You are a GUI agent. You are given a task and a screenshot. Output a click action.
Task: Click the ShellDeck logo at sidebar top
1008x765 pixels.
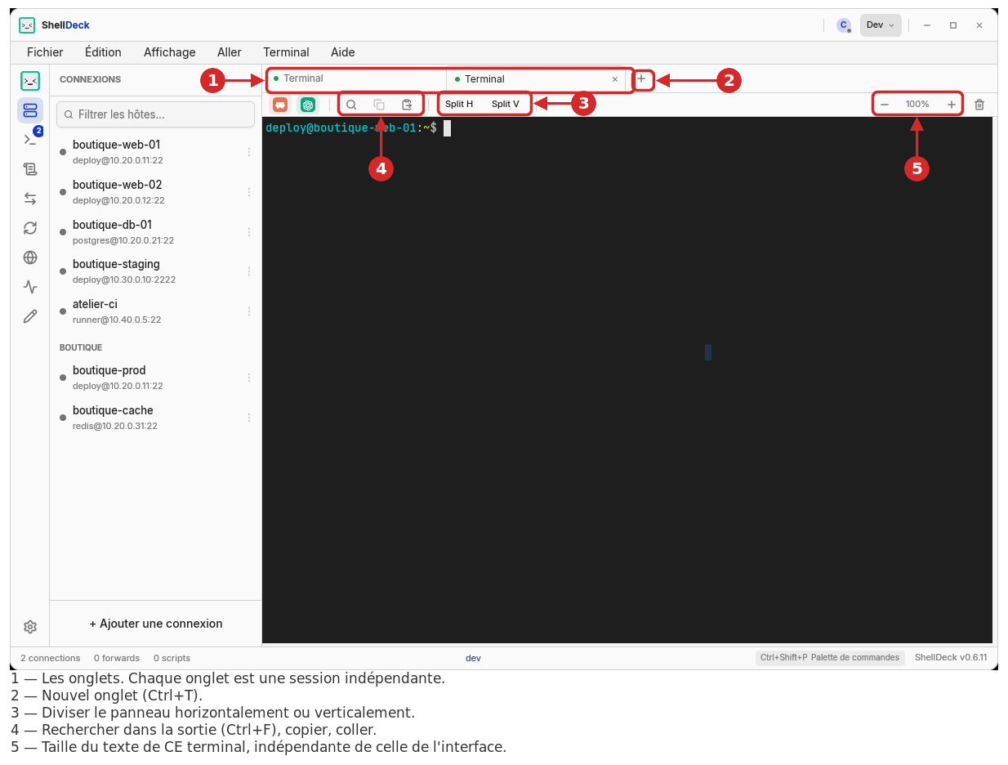pos(30,80)
